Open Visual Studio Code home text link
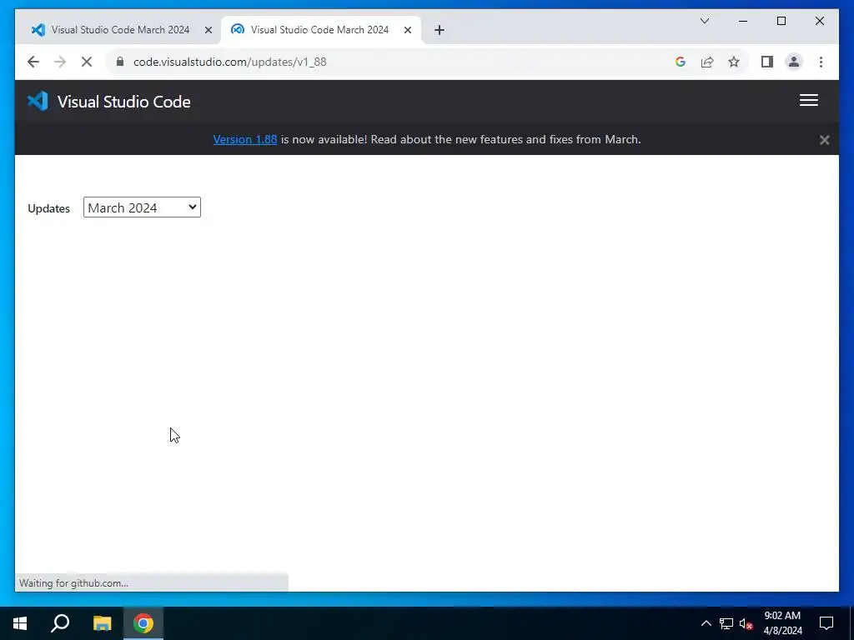The height and width of the screenshot is (640, 854). pos(123,102)
